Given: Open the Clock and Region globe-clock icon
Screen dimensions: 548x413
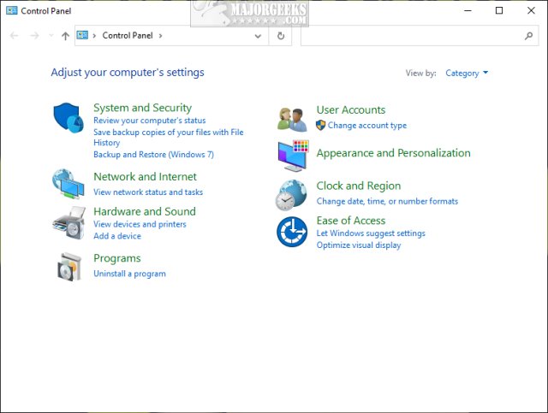Looking at the screenshot, I should (x=291, y=195).
